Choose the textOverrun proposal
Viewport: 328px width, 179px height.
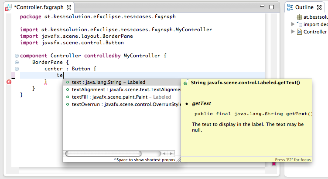[x=122, y=104]
